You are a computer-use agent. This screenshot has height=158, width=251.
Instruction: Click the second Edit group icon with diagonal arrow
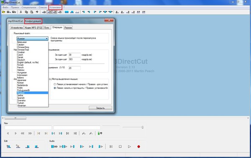pos(18,146)
